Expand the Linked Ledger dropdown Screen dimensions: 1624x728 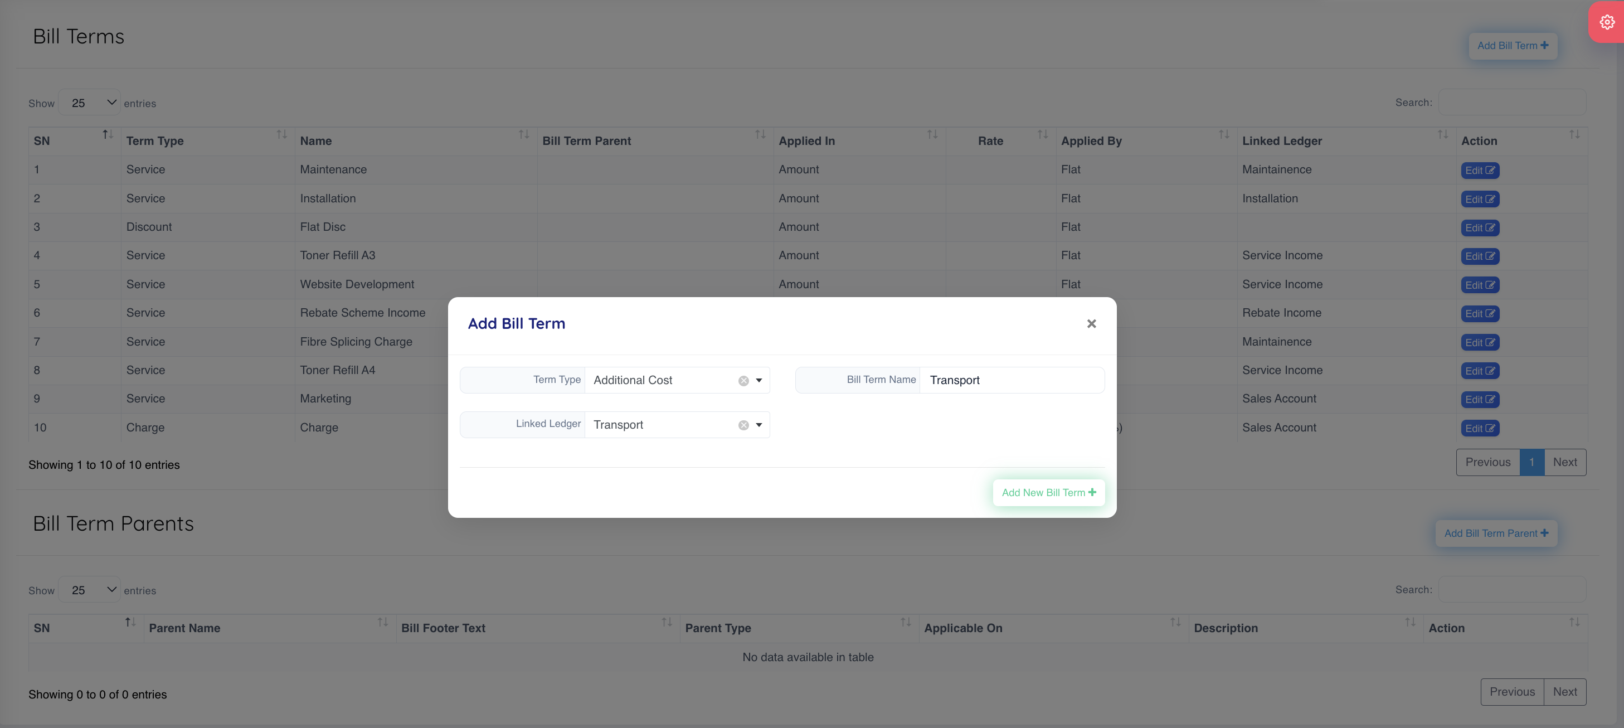click(759, 425)
